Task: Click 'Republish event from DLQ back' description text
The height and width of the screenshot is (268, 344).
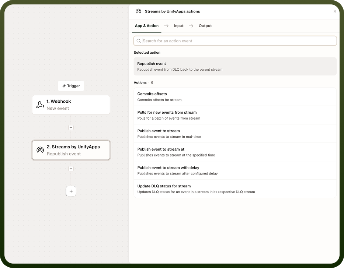Action: tap(180, 70)
